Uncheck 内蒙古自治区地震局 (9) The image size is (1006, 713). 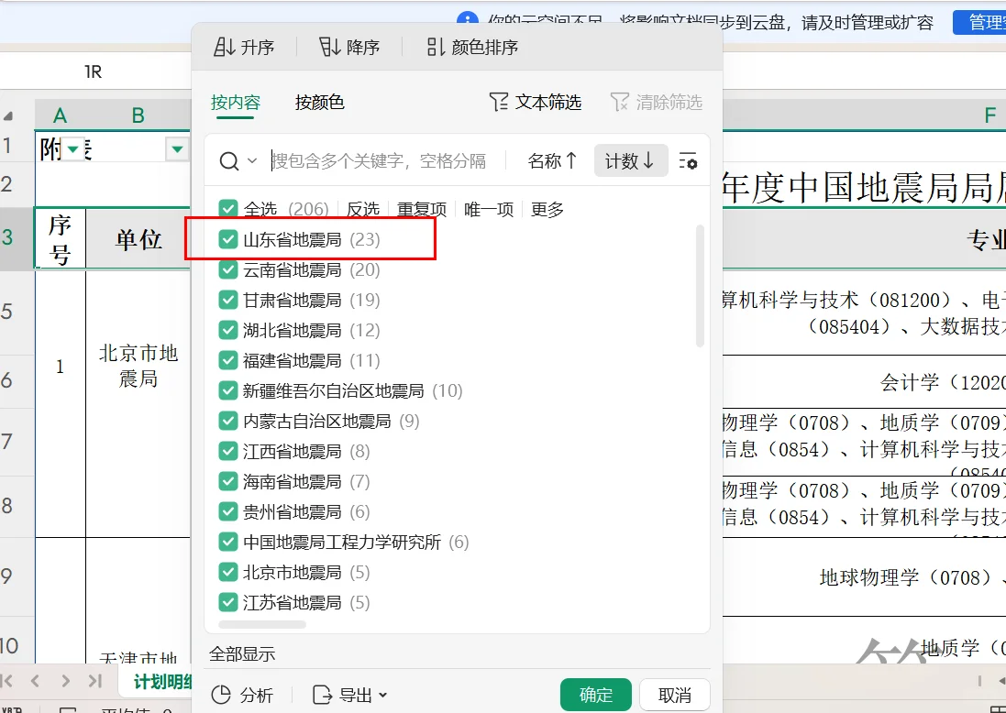coord(228,421)
